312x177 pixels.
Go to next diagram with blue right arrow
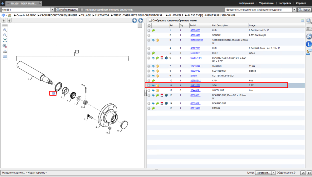[140, 21]
